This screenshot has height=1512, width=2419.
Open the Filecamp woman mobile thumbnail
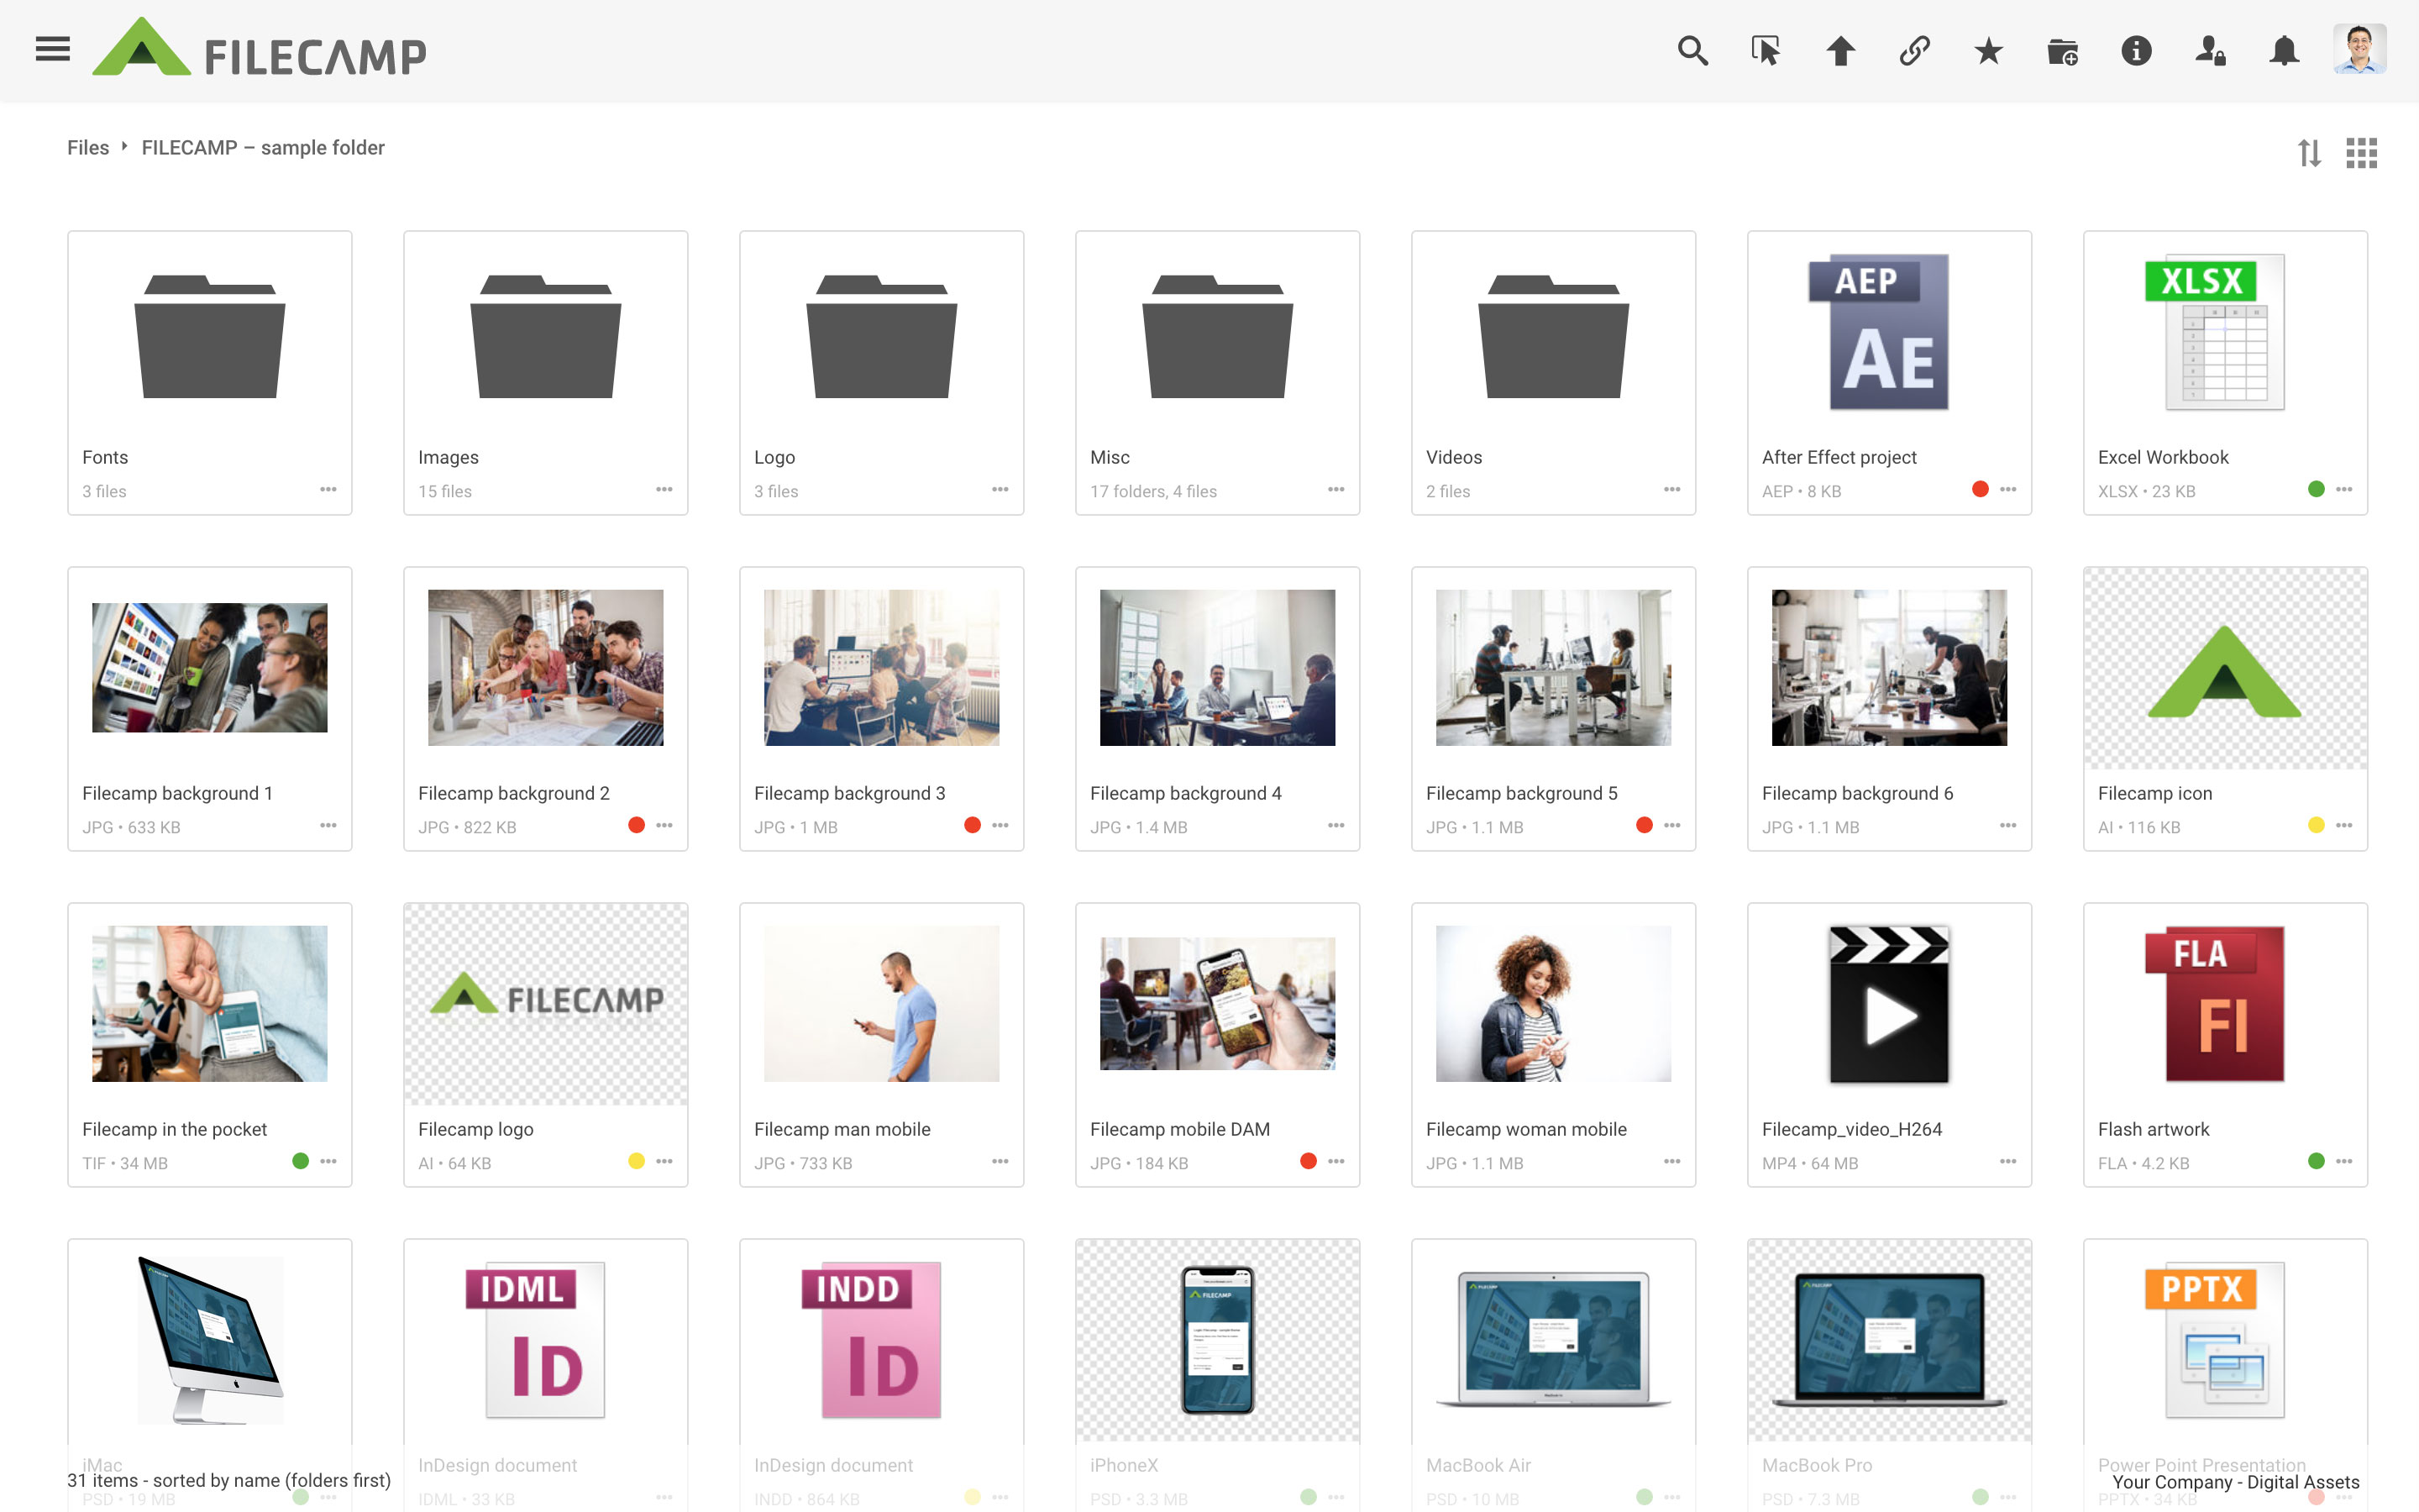[1552, 1003]
